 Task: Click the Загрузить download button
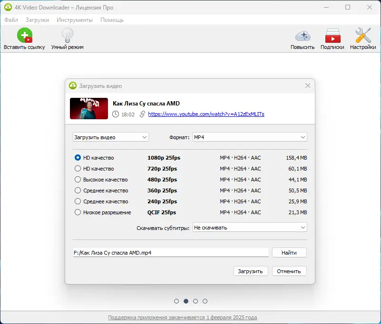[251, 271]
